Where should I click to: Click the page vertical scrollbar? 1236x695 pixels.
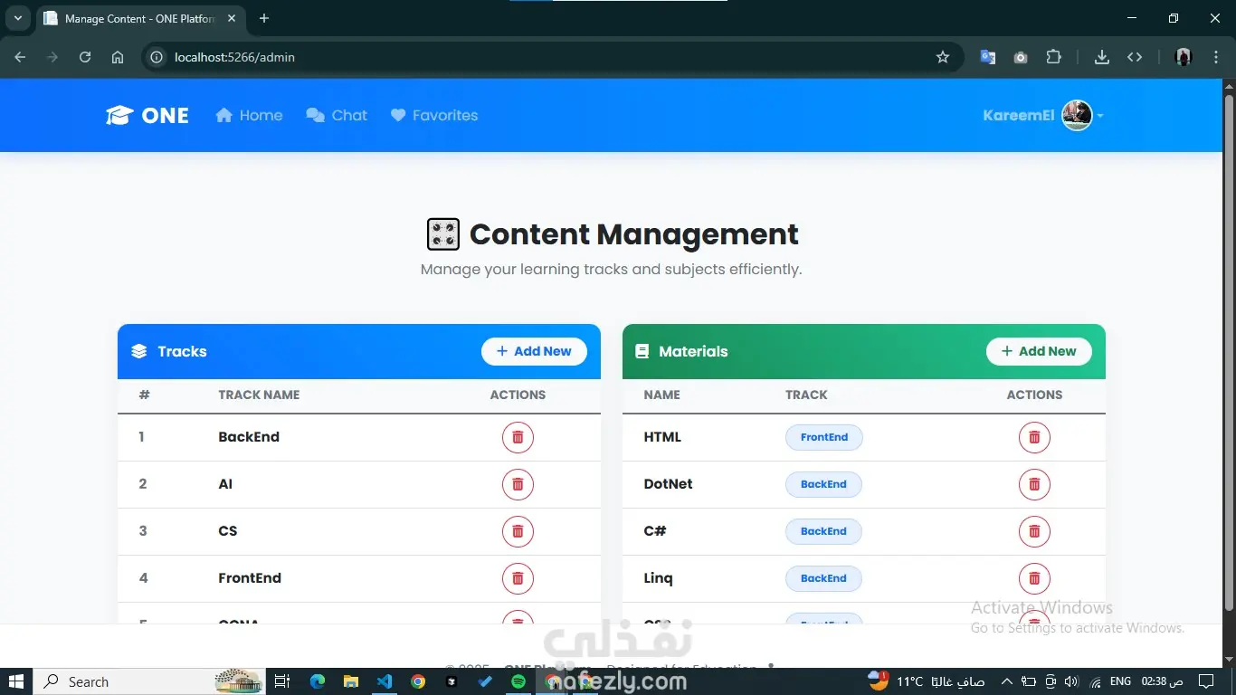pos(1229,353)
